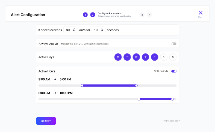Enable Sunday in Active Days

tap(173, 57)
